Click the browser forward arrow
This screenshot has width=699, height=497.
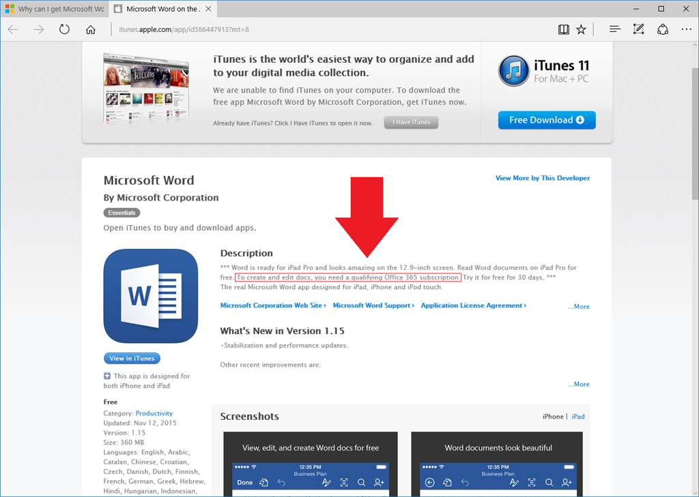[x=39, y=30]
